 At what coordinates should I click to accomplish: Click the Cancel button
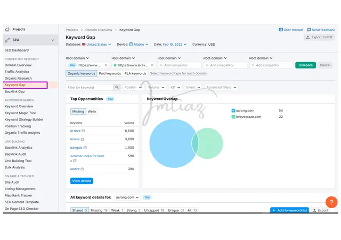325,65
